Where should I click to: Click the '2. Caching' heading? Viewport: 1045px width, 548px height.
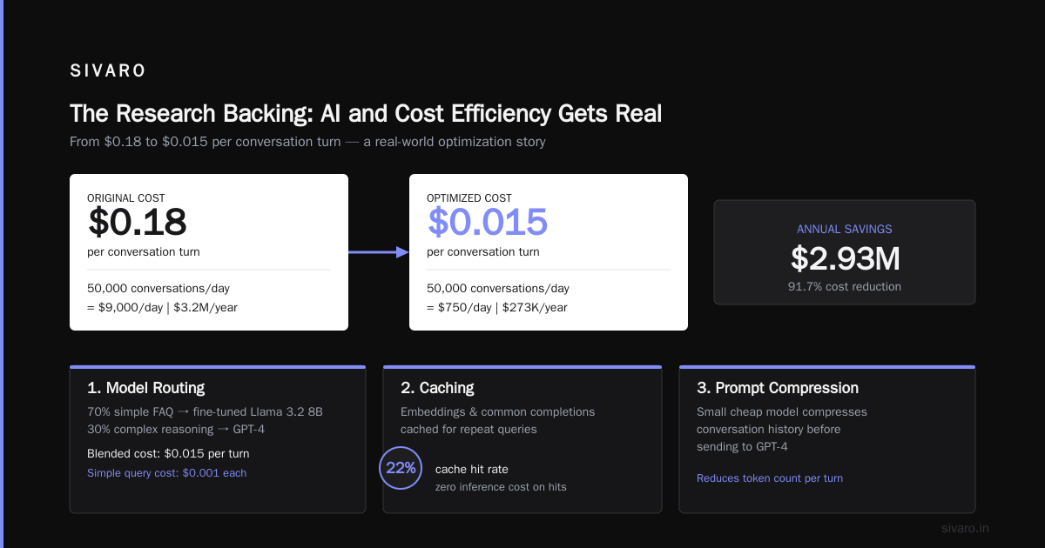(437, 388)
